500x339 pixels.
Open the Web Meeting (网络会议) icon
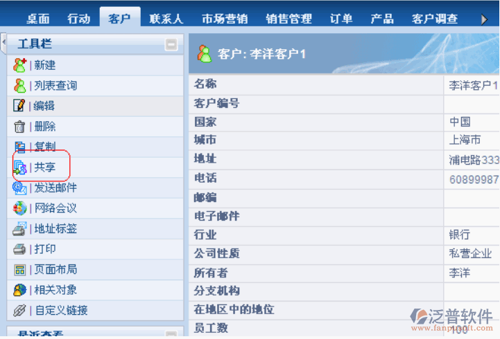tap(19, 208)
